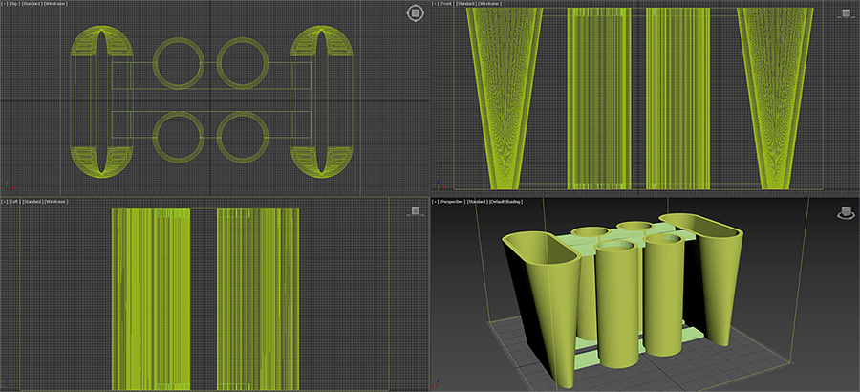Open the [+] general menu of the Perspective viewport
860x392 pixels.
pyautogui.click(x=435, y=202)
